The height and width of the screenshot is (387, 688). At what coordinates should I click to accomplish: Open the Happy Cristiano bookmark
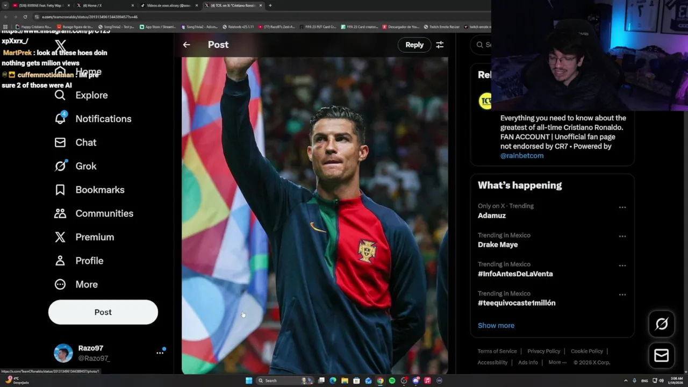coord(34,26)
